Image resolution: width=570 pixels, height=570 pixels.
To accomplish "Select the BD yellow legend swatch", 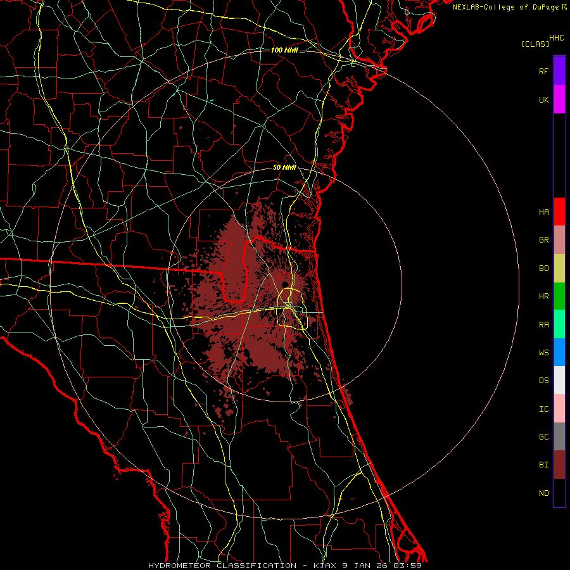I will (559, 269).
